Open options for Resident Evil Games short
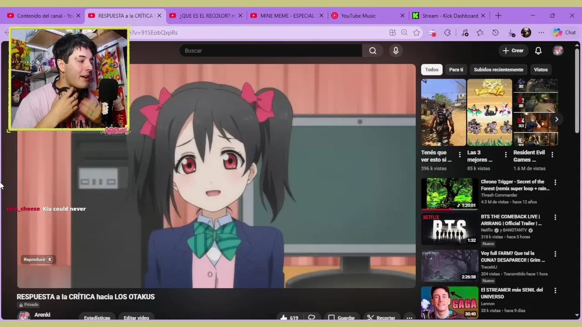This screenshot has width=582, height=327. [552, 155]
